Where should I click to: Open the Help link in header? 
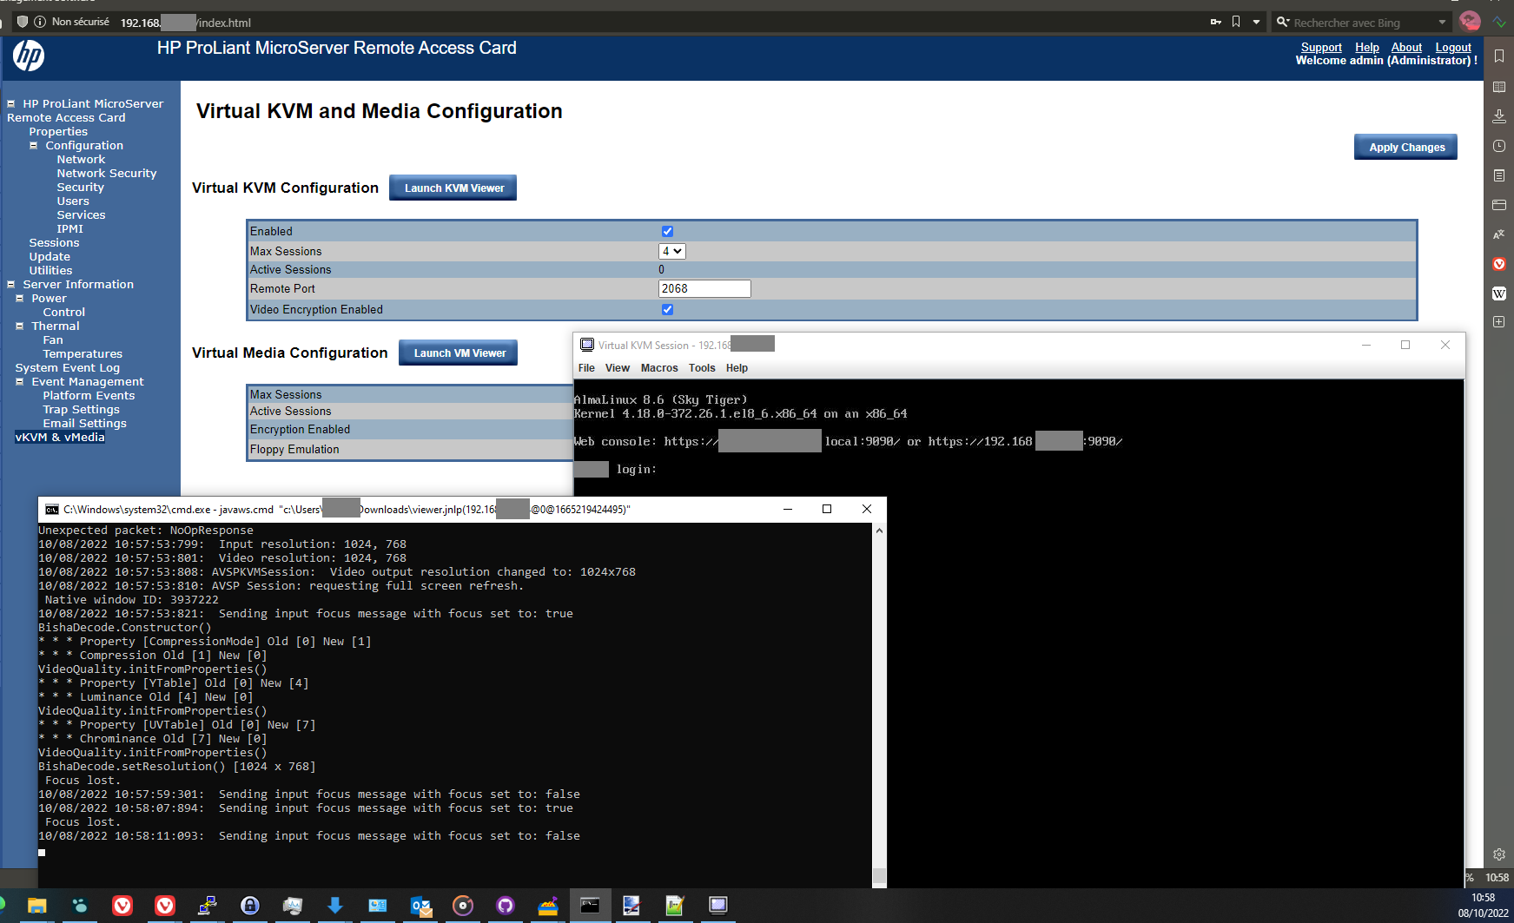click(1367, 48)
